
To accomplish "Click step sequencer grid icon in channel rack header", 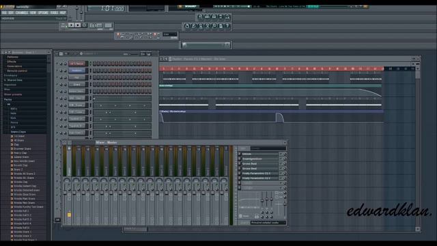I will 61,54.
